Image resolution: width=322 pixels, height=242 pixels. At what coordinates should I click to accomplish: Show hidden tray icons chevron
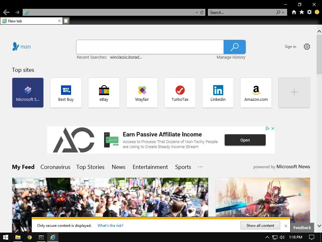pos(267,237)
